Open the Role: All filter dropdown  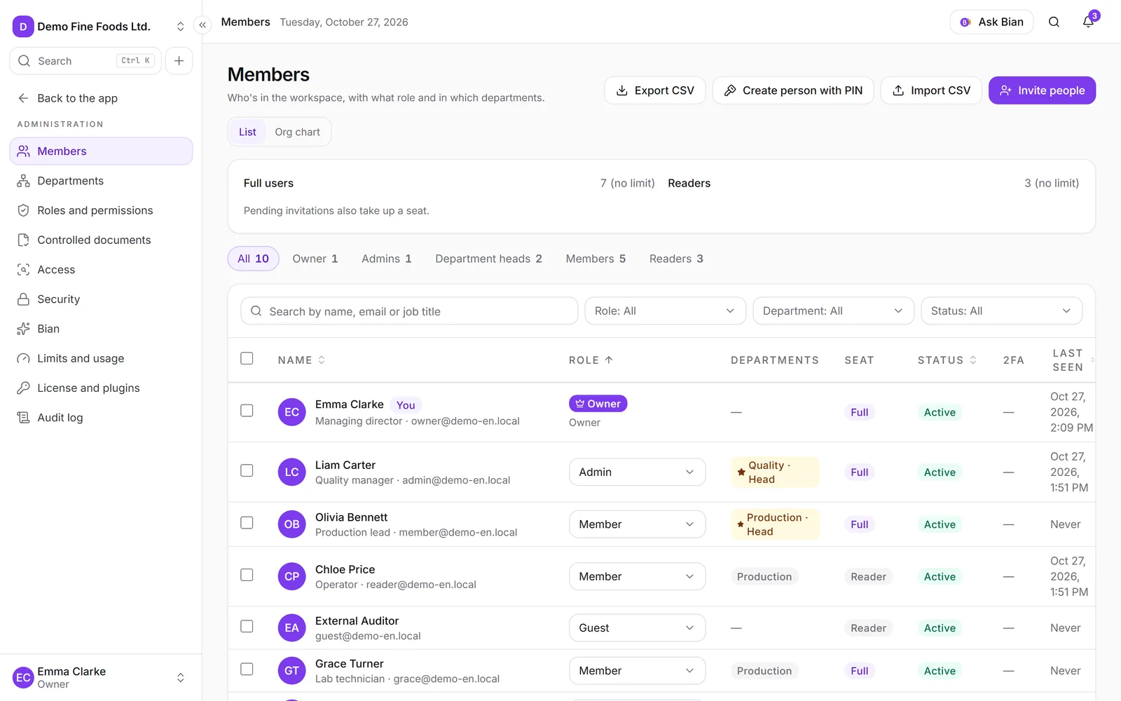pyautogui.click(x=665, y=311)
